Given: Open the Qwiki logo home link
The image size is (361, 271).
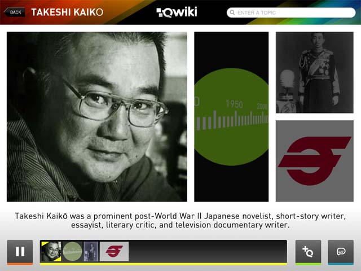Looking at the screenshot, I should pos(177,12).
